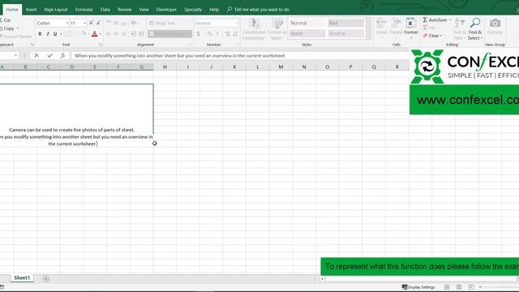This screenshot has height=292, width=519.
Task: Open the Copy dropdown arrow
Action: tap(18, 28)
